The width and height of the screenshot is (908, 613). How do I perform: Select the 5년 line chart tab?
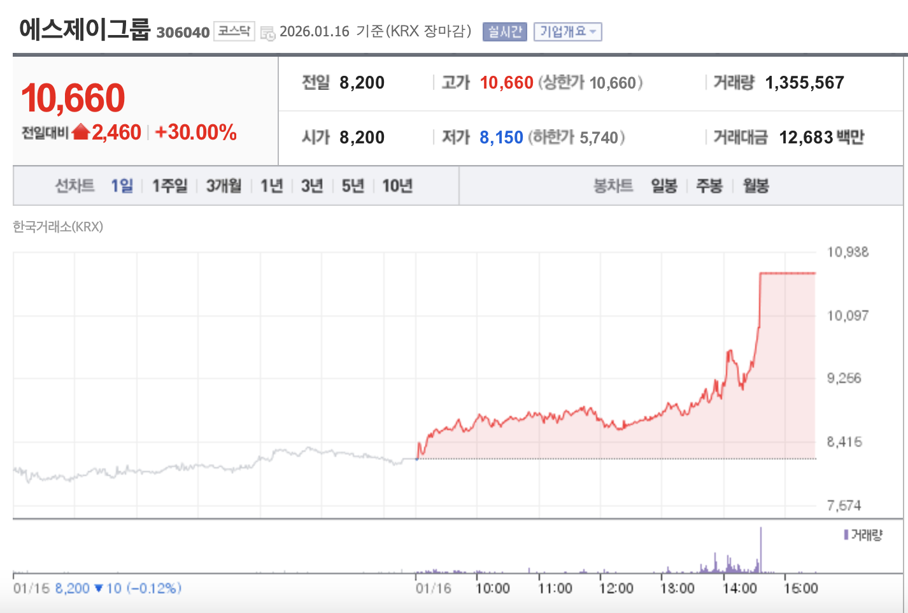pos(353,185)
